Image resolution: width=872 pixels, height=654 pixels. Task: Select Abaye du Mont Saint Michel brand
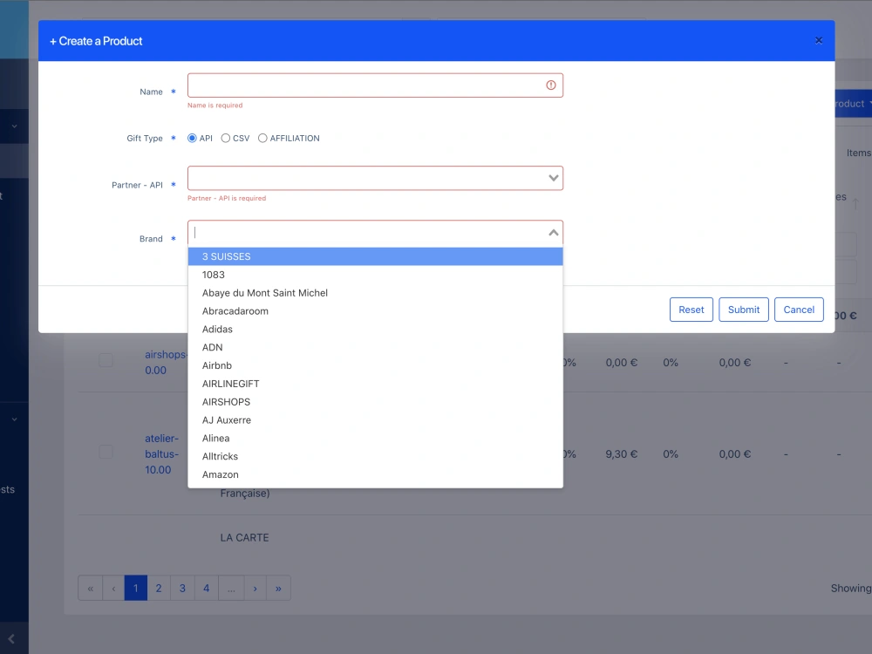point(375,293)
